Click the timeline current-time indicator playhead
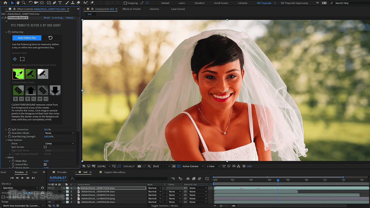The width and height of the screenshot is (370, 208). point(278,180)
